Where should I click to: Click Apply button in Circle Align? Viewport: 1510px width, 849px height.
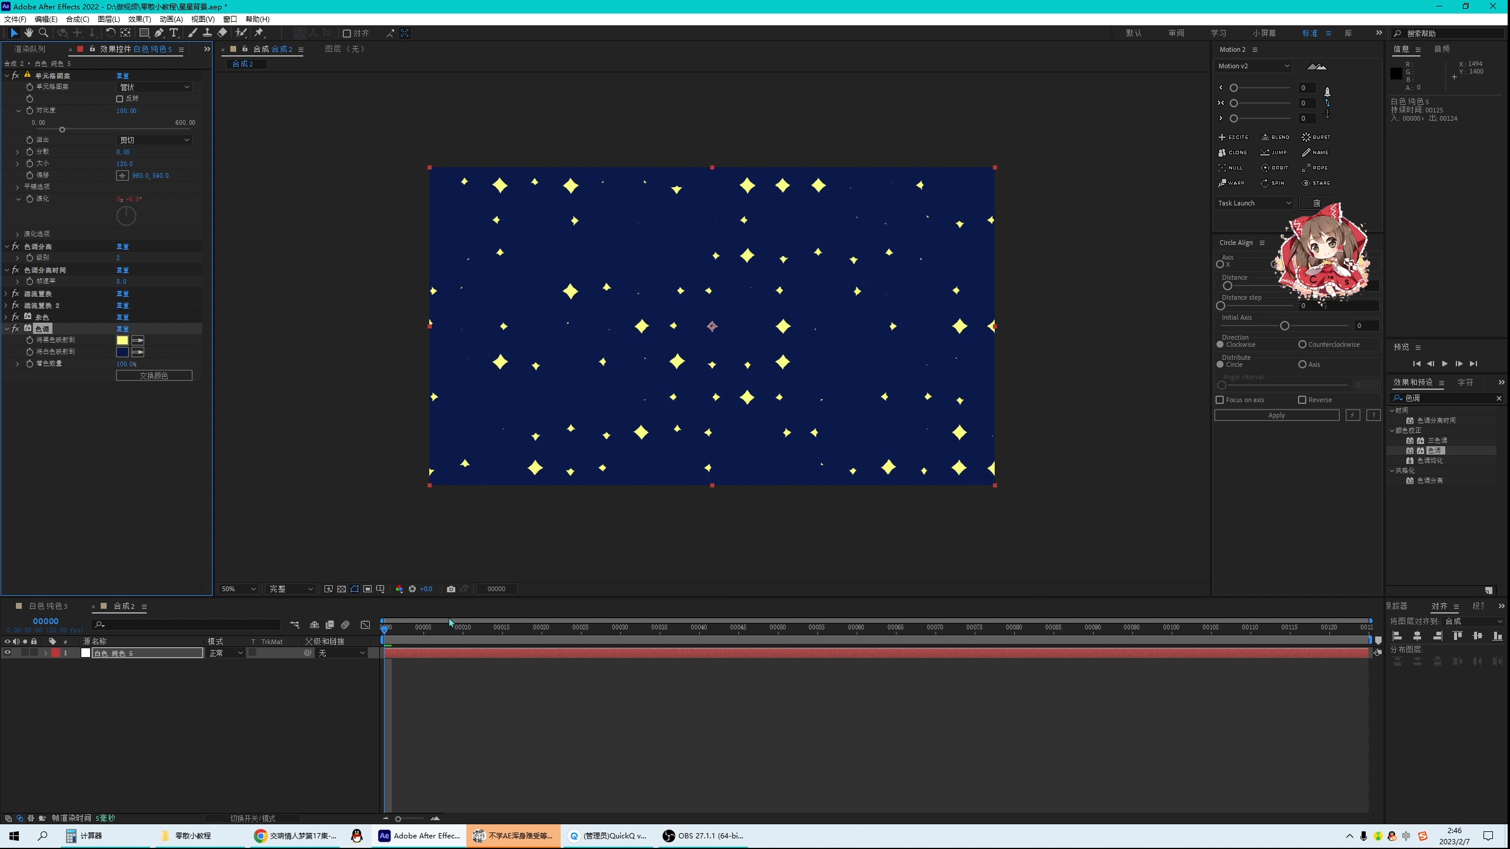(x=1276, y=415)
